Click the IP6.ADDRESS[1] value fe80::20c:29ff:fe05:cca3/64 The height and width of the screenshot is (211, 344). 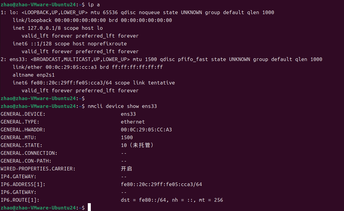point(161,185)
